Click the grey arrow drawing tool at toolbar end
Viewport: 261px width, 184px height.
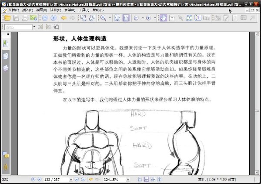pyautogui.click(x=252, y=18)
